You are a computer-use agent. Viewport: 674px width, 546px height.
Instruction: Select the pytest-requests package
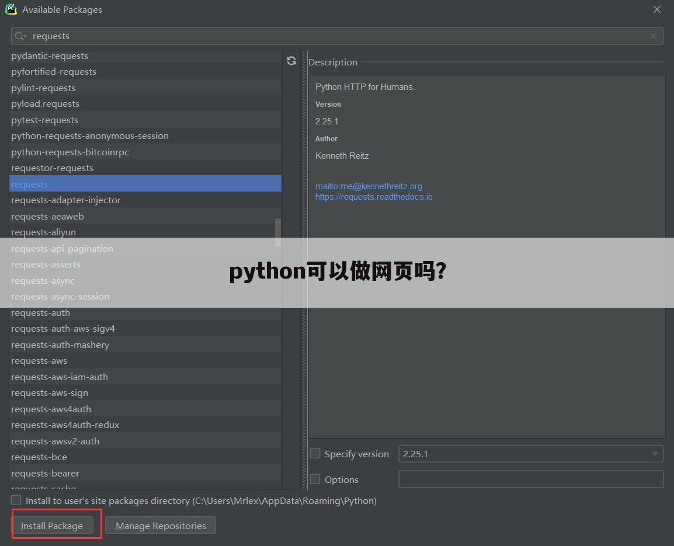point(44,120)
